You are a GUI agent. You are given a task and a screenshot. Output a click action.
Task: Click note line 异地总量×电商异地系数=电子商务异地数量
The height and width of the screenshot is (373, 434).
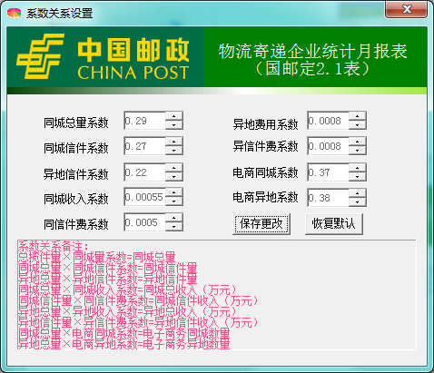coord(123,344)
